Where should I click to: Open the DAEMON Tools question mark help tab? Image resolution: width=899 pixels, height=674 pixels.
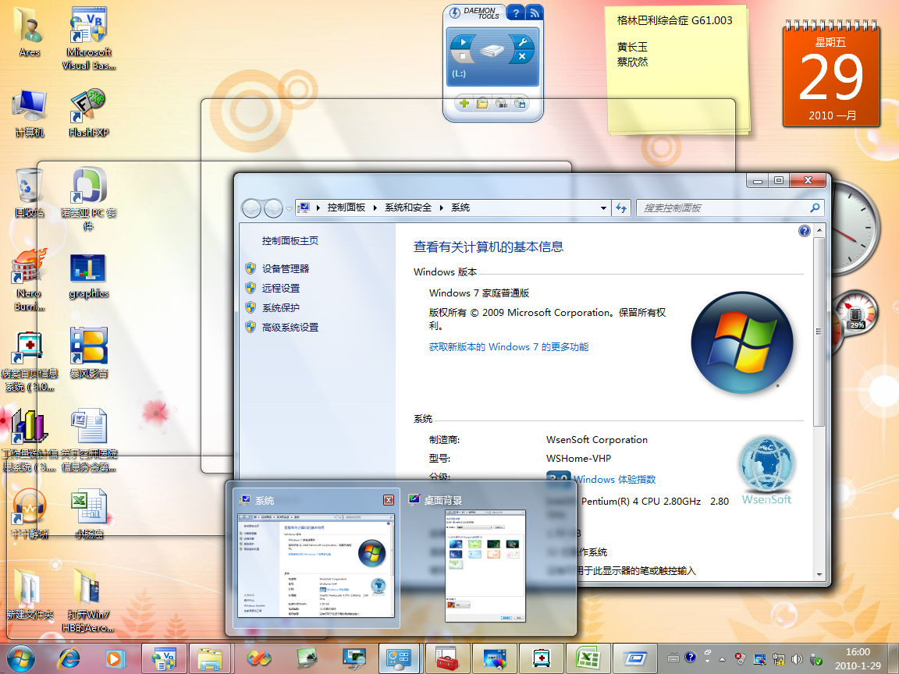[515, 12]
